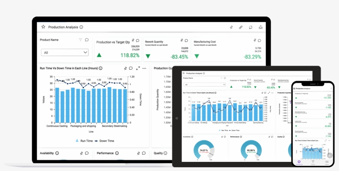This screenshot has width=339, height=171.
Task: Pin the tablet Run Time Vs Down Time chart
Action: point(262,93)
